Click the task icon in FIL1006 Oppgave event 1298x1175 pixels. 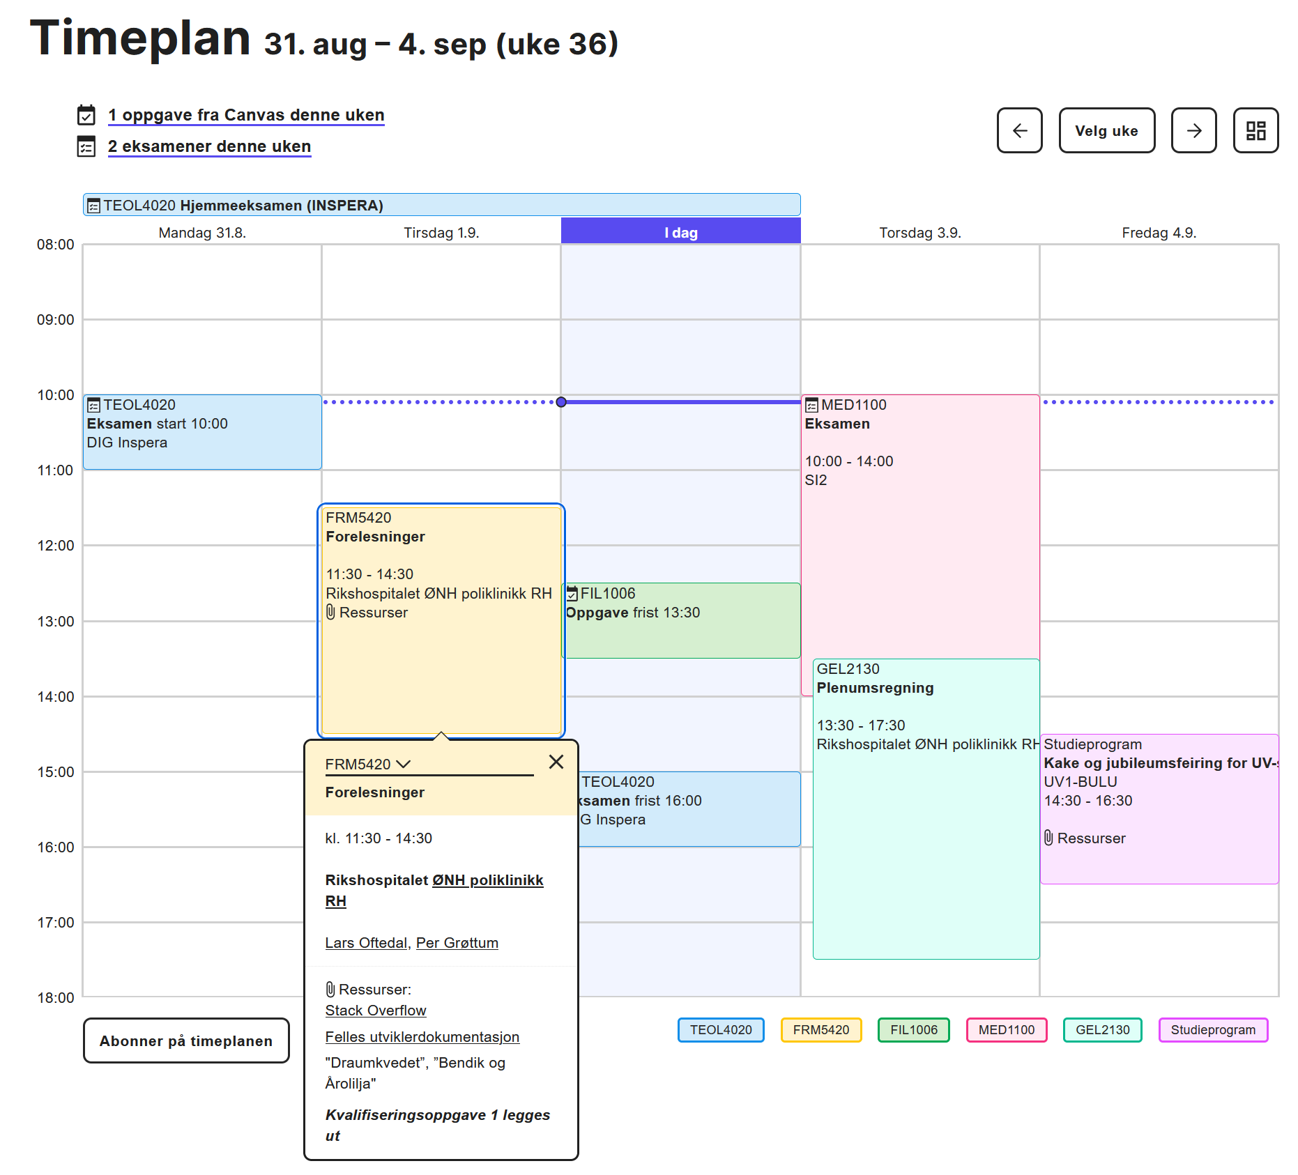click(572, 594)
